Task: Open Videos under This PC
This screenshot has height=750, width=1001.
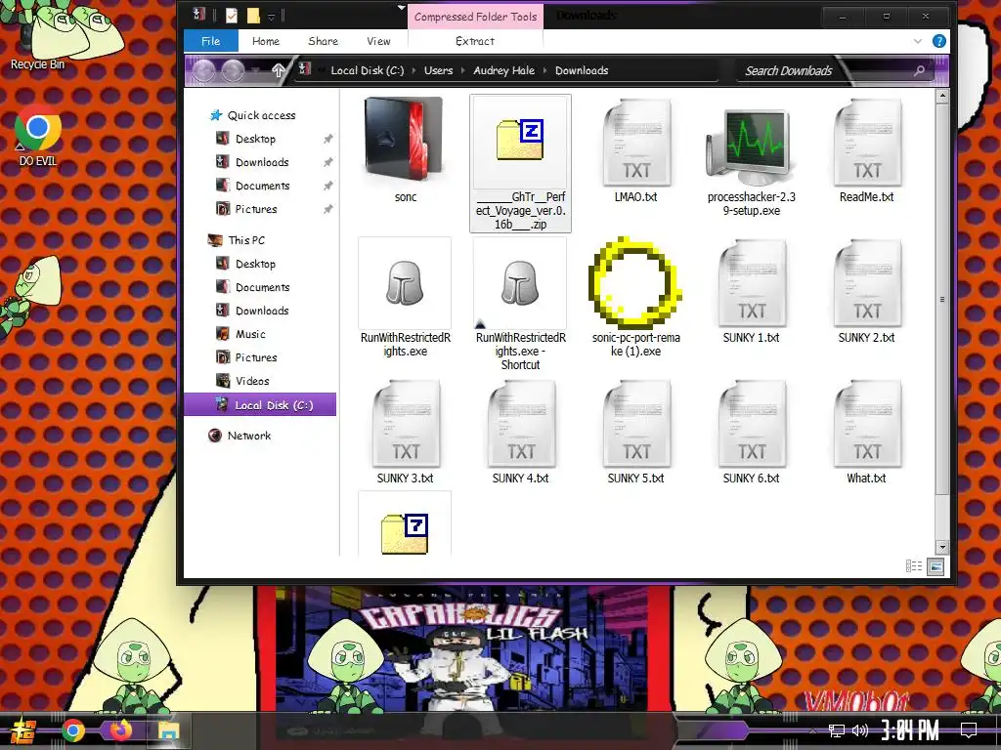Action: (252, 381)
